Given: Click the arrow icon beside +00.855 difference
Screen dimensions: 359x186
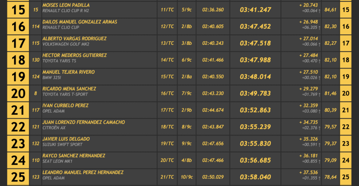Looking at the screenshot, I should click(319, 162).
